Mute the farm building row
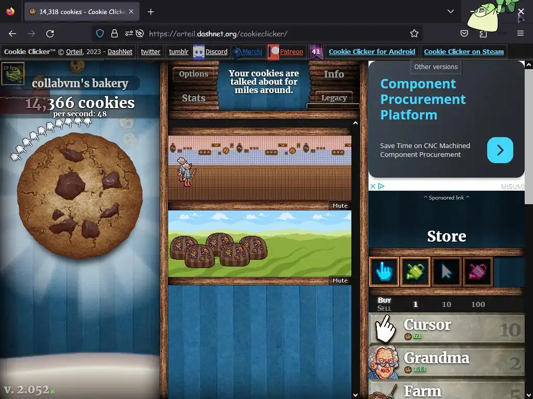The height and width of the screenshot is (399, 533). (340, 281)
